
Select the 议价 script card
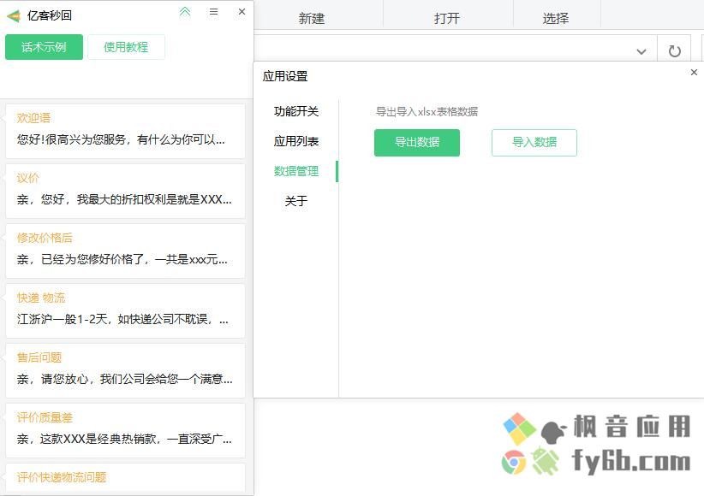click(x=125, y=191)
